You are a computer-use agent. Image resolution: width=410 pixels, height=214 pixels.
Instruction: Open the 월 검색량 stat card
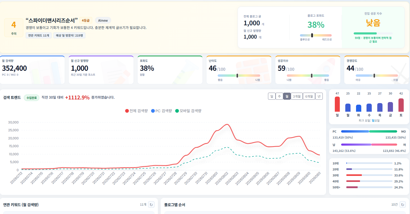click(x=32, y=70)
